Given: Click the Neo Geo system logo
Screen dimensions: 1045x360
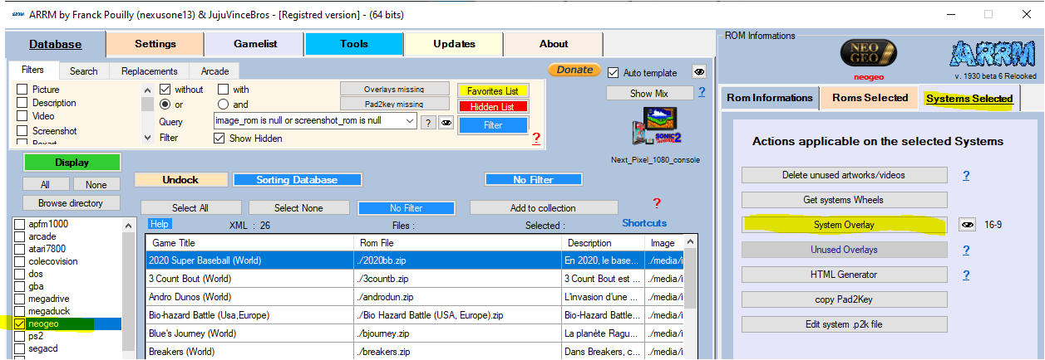Looking at the screenshot, I should coord(865,53).
